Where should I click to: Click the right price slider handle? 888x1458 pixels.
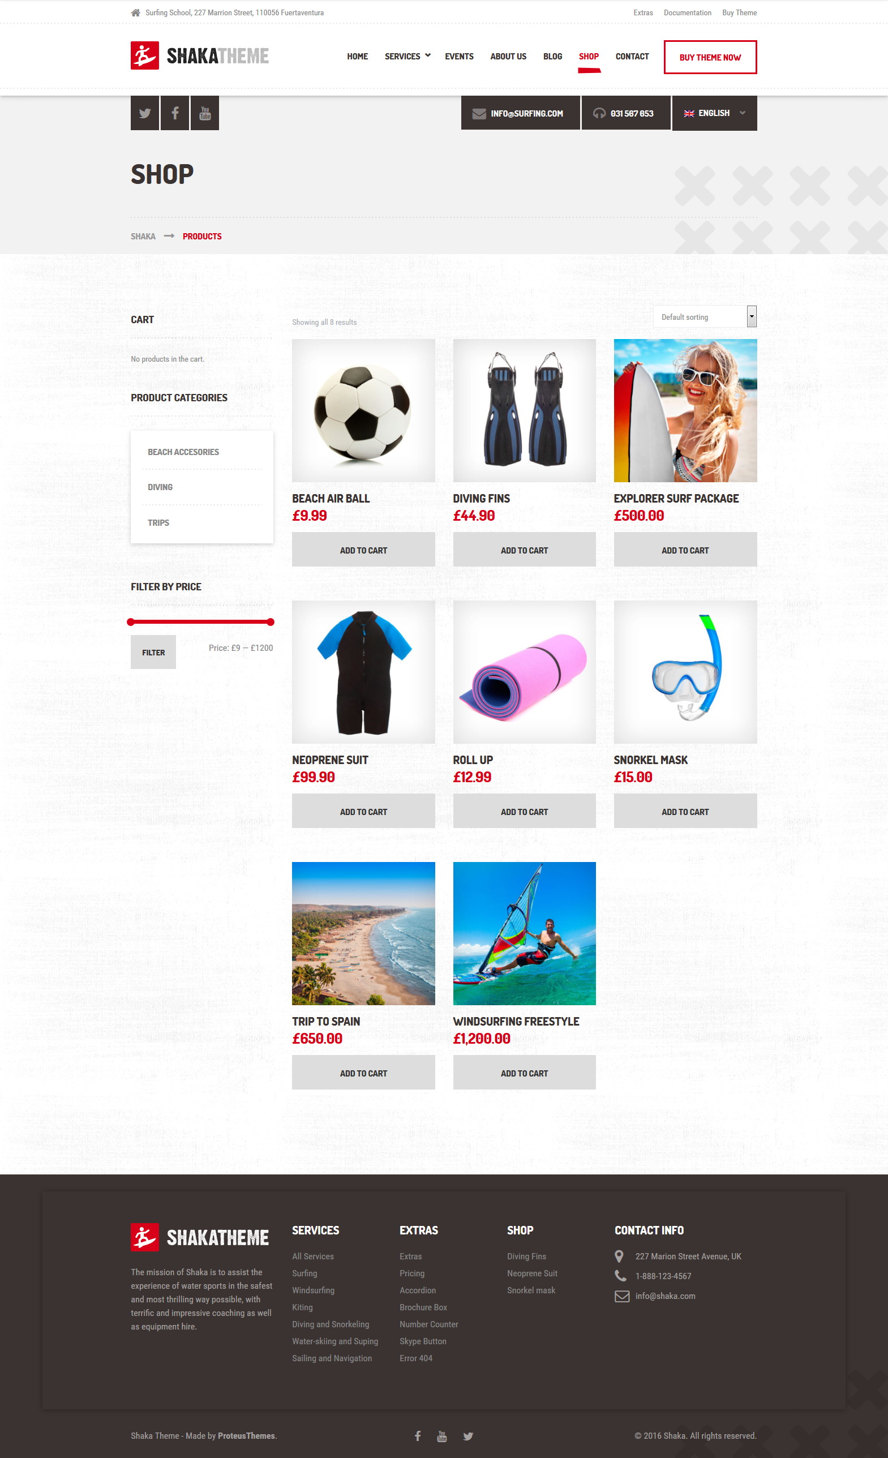[271, 622]
